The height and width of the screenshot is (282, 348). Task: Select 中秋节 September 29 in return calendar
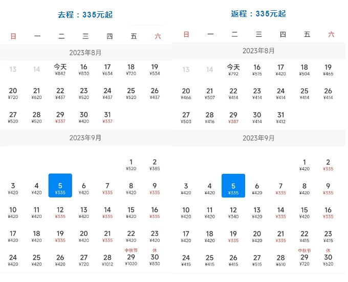(304, 257)
